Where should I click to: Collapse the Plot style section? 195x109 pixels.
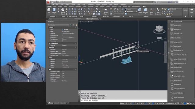pos(76,48)
